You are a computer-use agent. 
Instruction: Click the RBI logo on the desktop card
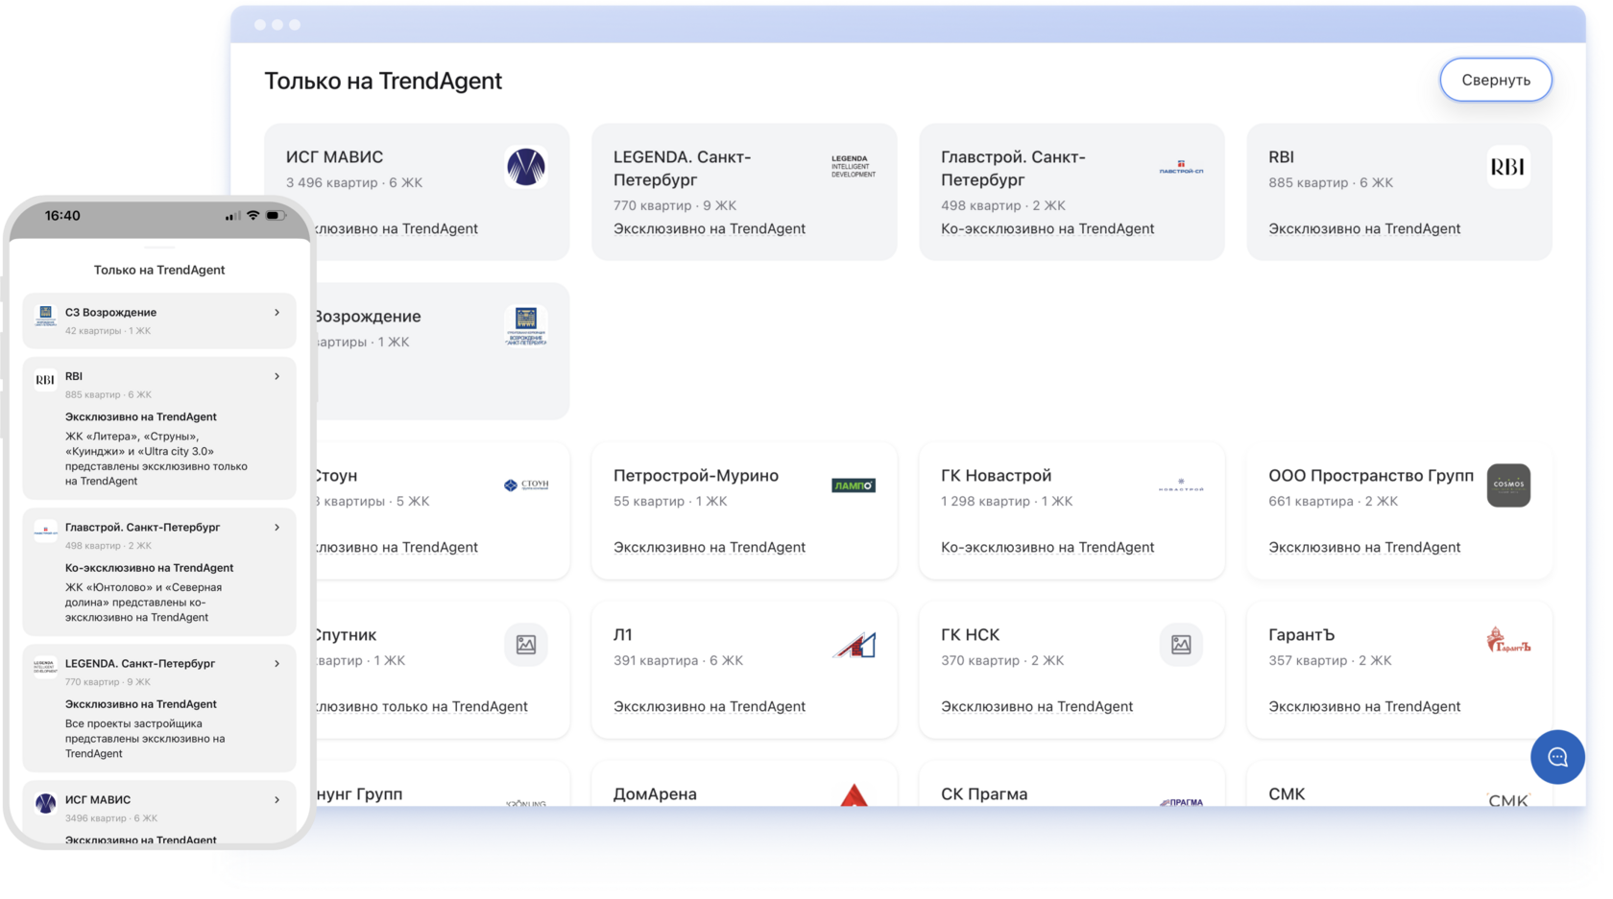pyautogui.click(x=1508, y=166)
